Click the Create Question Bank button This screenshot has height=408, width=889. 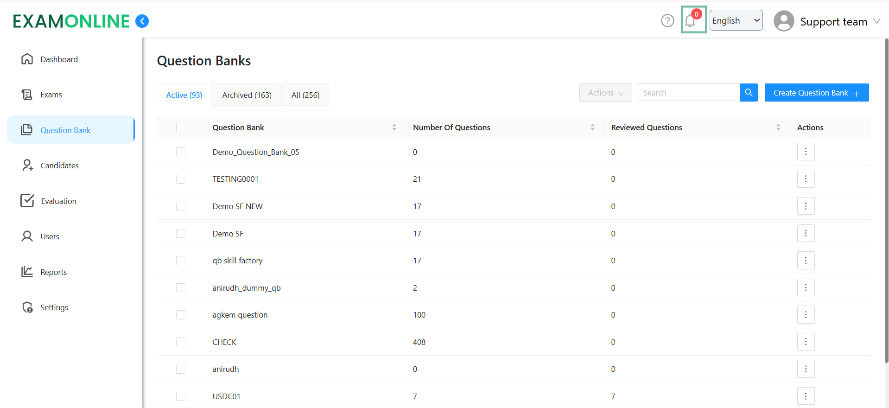pos(816,93)
